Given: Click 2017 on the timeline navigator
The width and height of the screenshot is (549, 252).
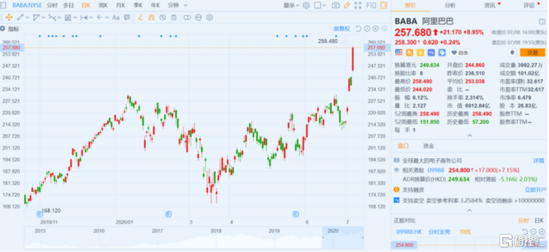Looking at the screenshot, I should click(157, 231).
